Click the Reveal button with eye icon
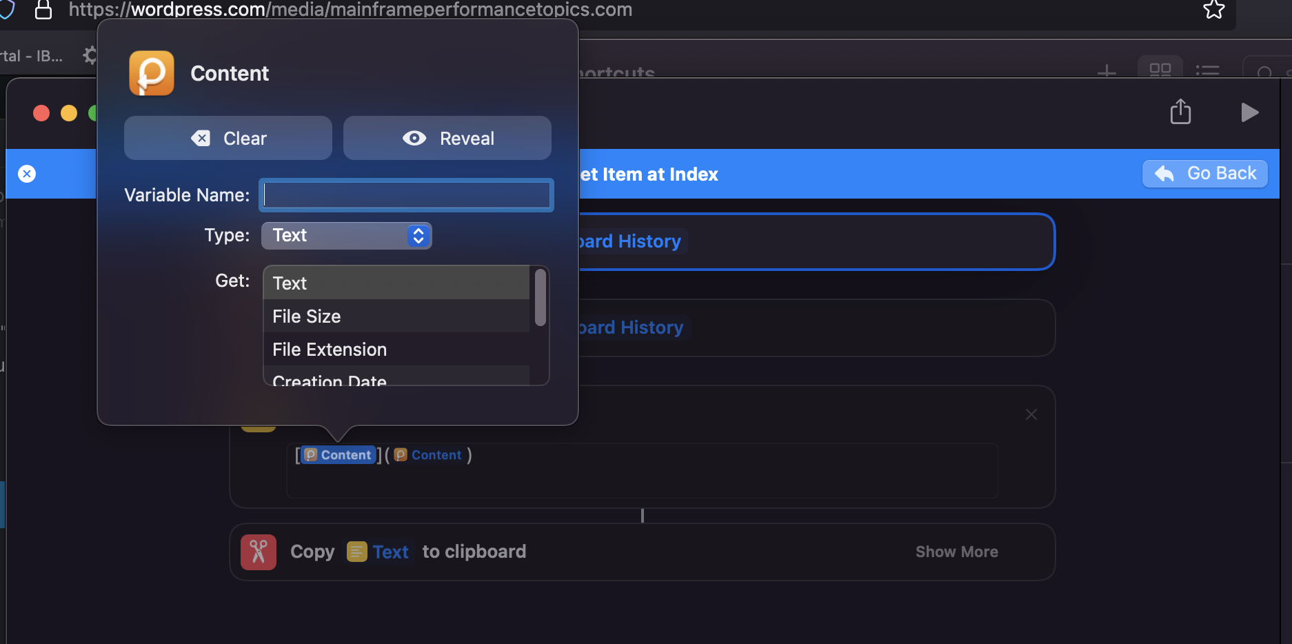Image resolution: width=1292 pixels, height=644 pixels. click(x=447, y=139)
